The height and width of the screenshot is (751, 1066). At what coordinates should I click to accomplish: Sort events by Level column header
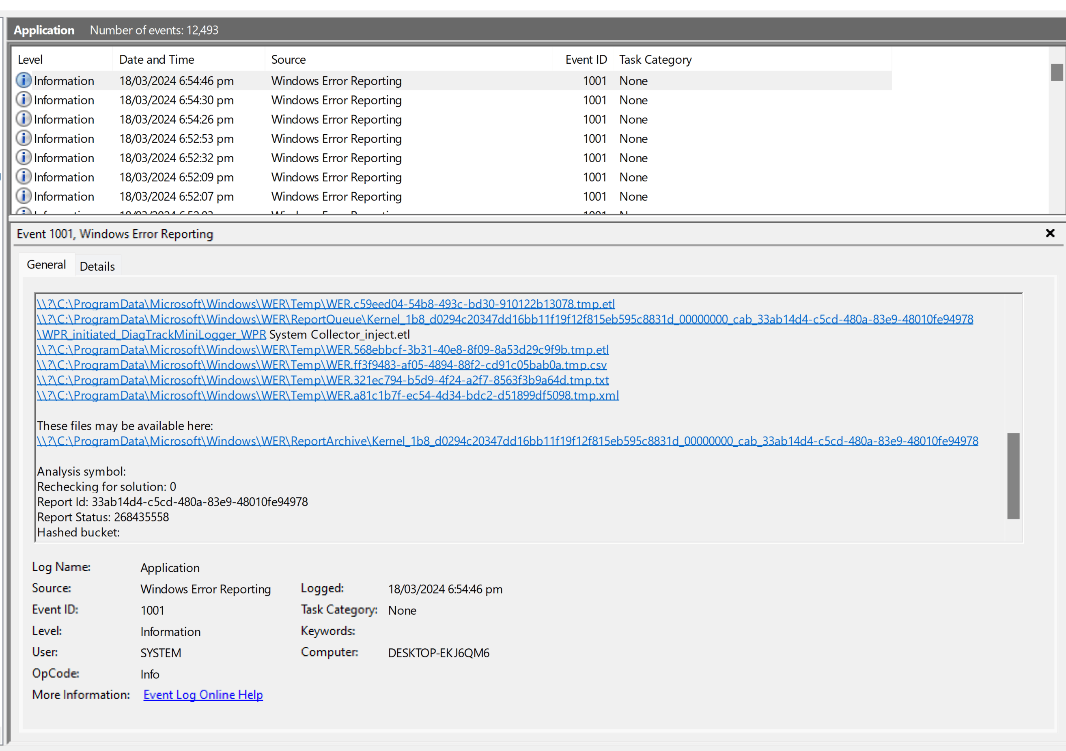coord(30,59)
